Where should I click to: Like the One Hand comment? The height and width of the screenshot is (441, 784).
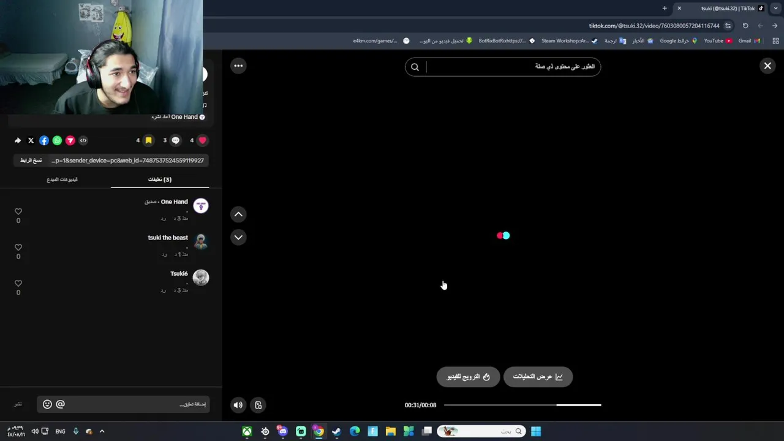coord(18,211)
